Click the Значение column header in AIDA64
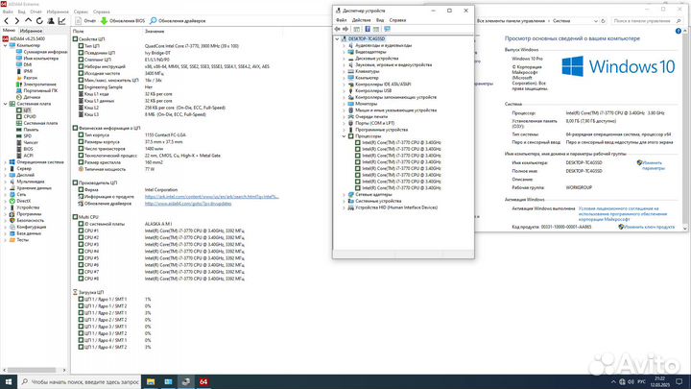 pos(155,32)
